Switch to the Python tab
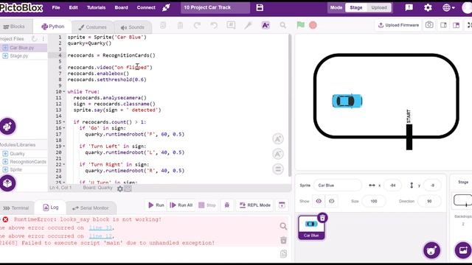Image resolution: width=472 pixels, height=265 pixels. (x=52, y=26)
